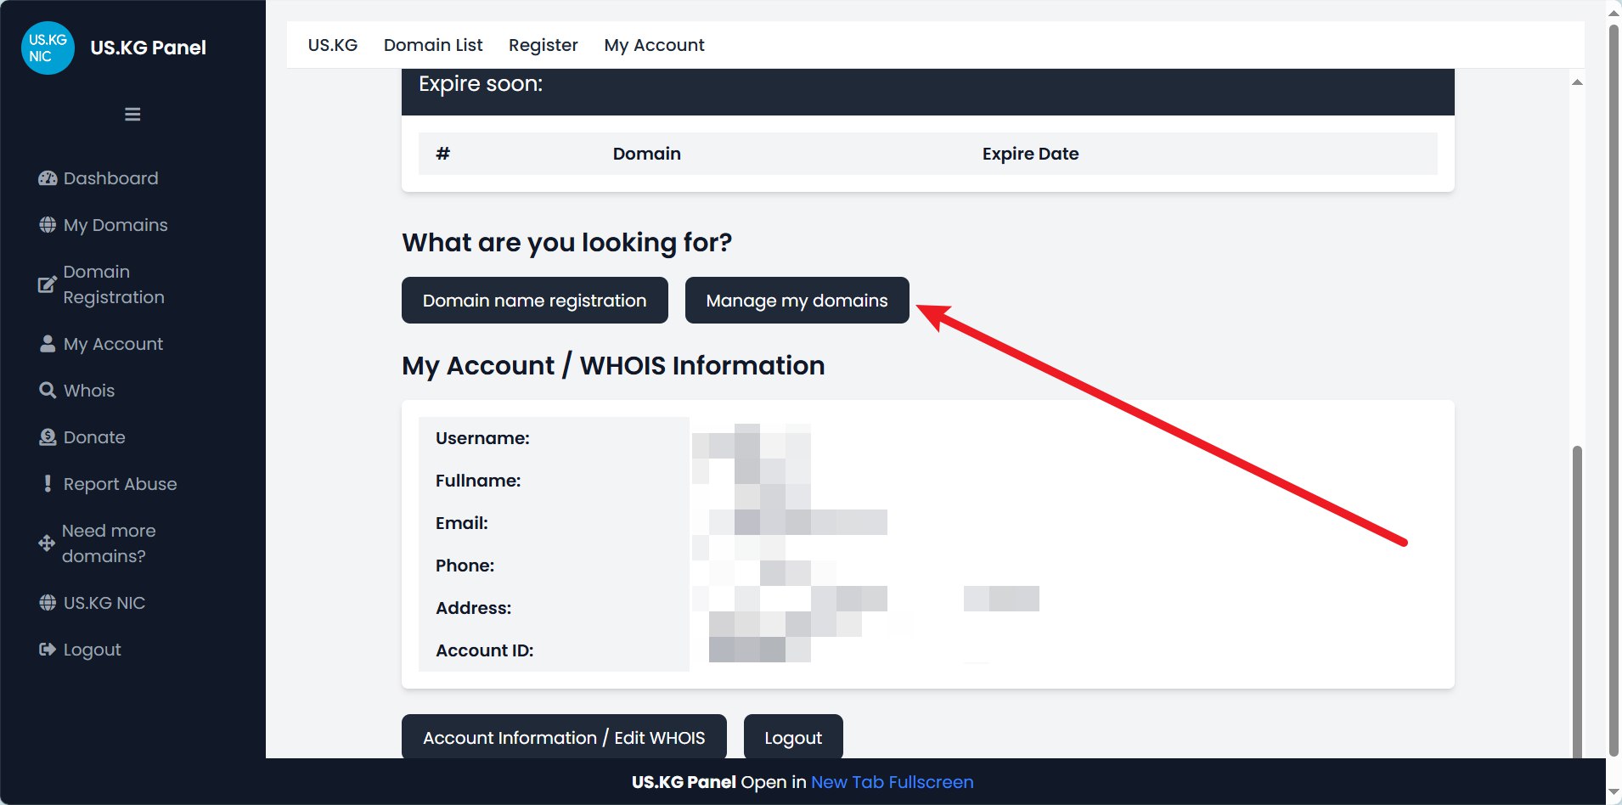
Task: Select Register in the top navigation
Action: 543,45
